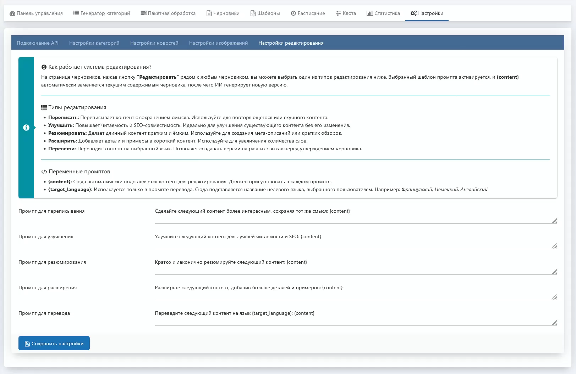Click the document icon next to Черновики
This screenshot has height=374, width=576.
tap(209, 13)
